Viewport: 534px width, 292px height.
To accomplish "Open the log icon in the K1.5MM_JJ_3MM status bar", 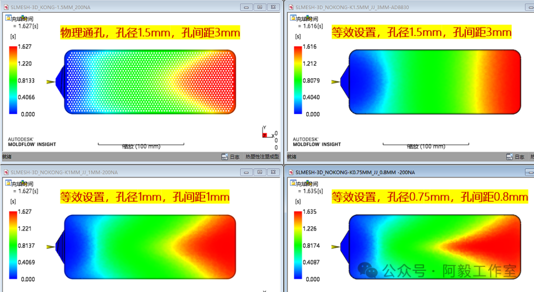I will click(x=509, y=157).
